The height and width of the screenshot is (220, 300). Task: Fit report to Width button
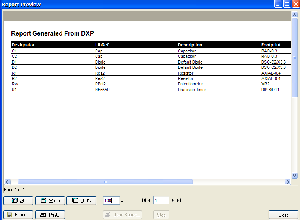click(x=50, y=200)
